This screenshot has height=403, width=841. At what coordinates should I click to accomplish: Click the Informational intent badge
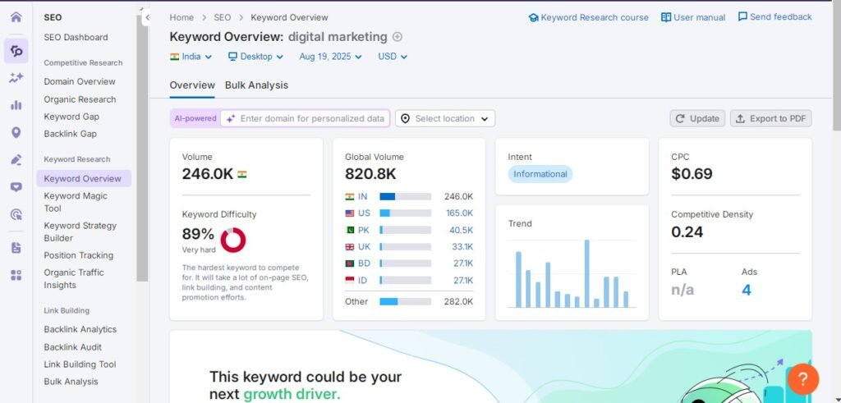[x=540, y=174]
